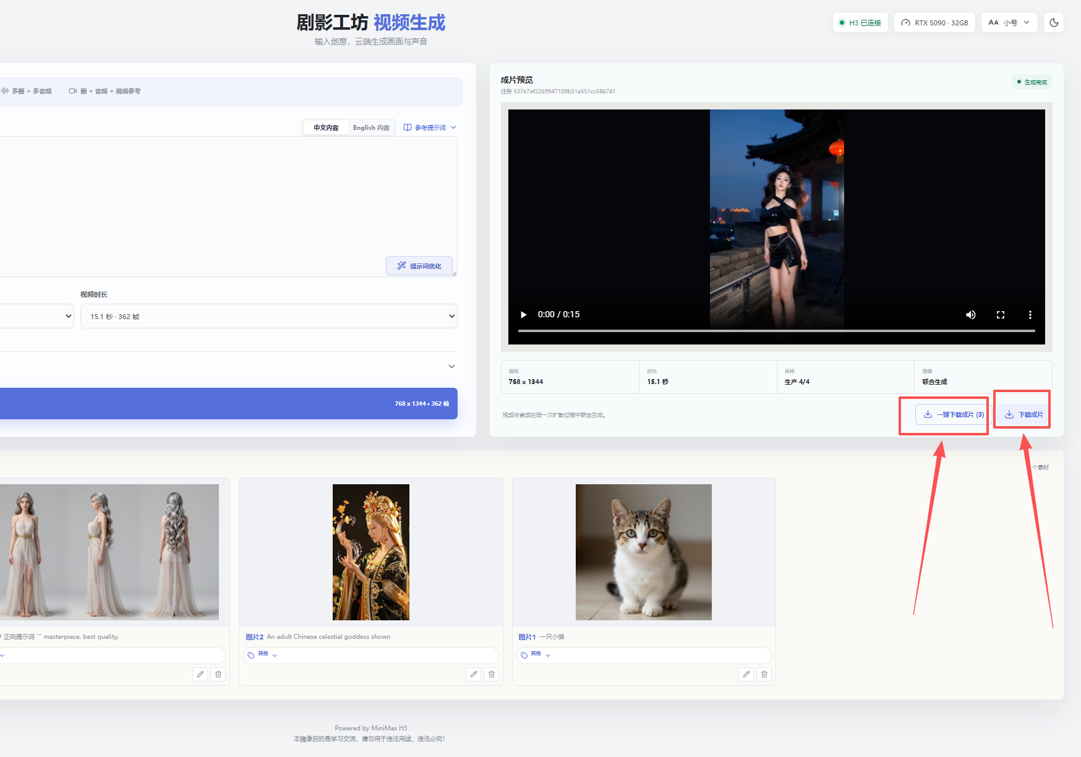Delete the 图片1 一只小猫 card

click(x=764, y=674)
